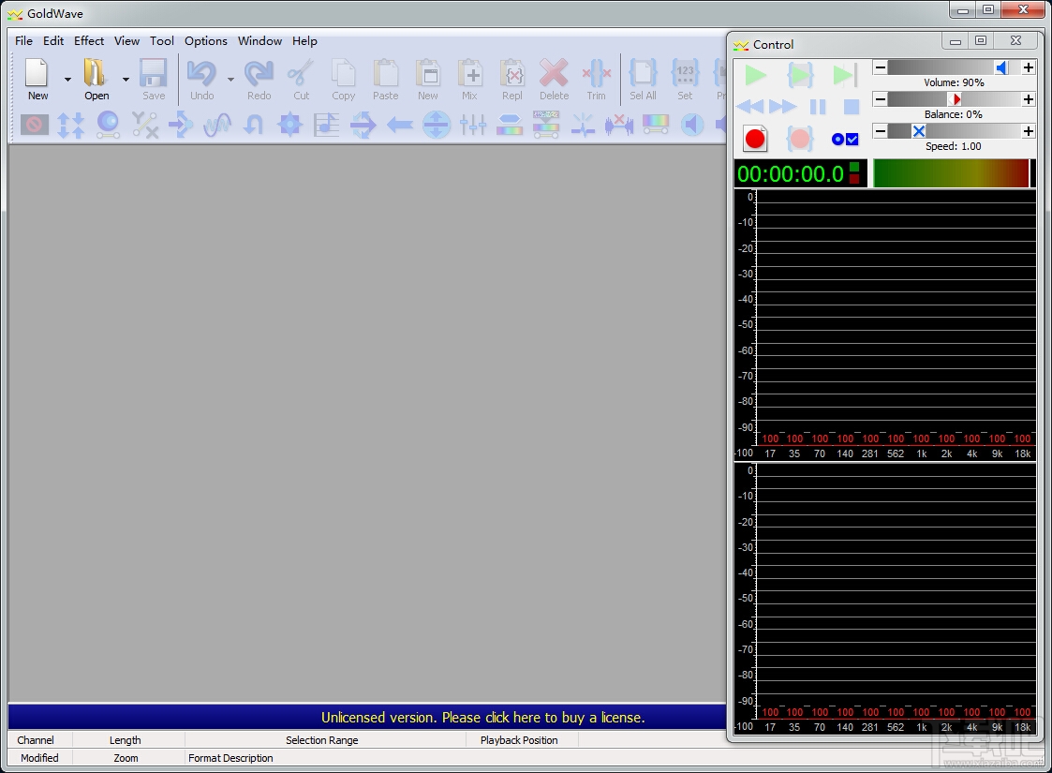This screenshot has height=773, width=1052.
Task: Click the Record selection button with braces
Action: point(800,139)
